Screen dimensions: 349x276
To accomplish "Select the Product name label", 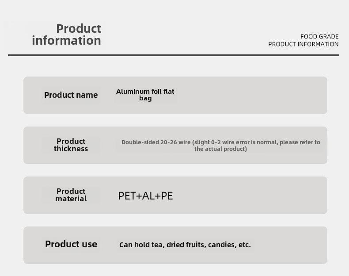I will click(x=71, y=95).
